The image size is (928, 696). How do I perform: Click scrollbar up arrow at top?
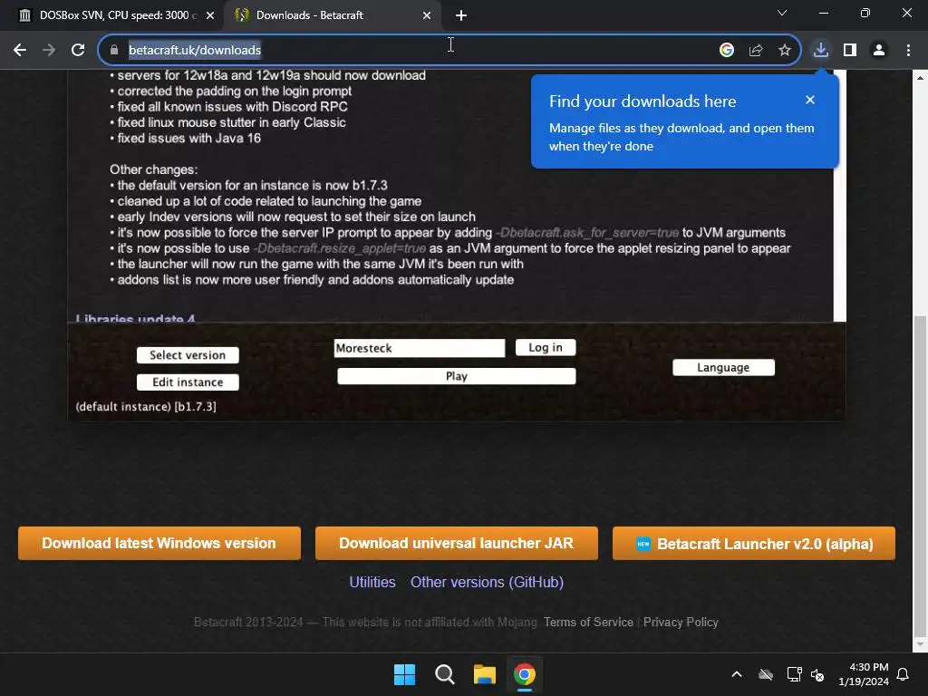click(920, 78)
